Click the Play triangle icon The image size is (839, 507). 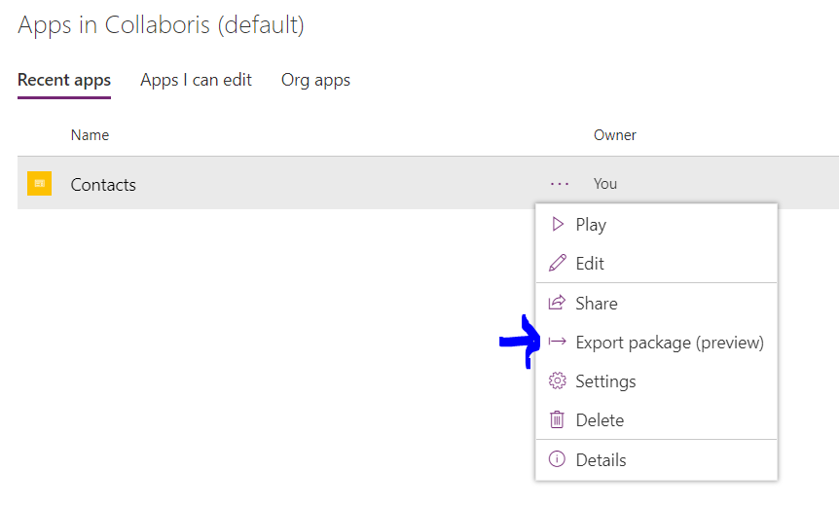coord(557,224)
